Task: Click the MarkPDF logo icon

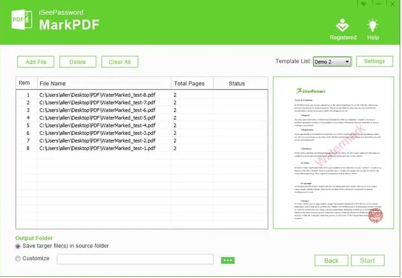Action: click(x=22, y=19)
